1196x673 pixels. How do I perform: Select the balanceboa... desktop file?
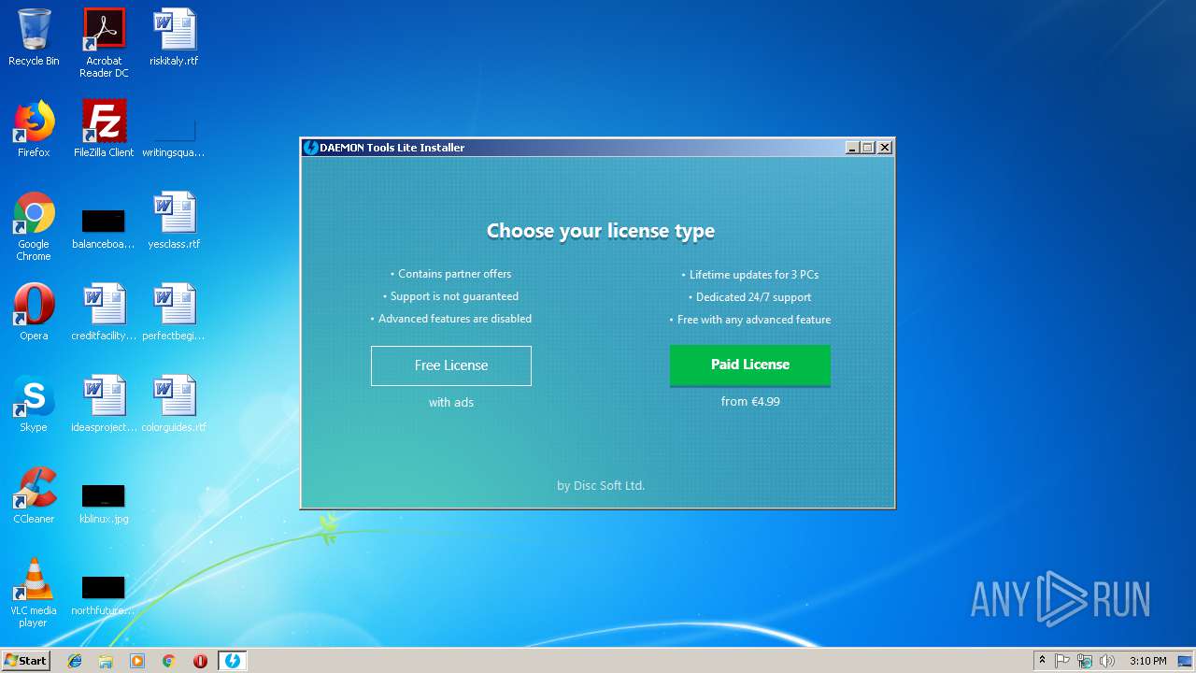point(104,229)
